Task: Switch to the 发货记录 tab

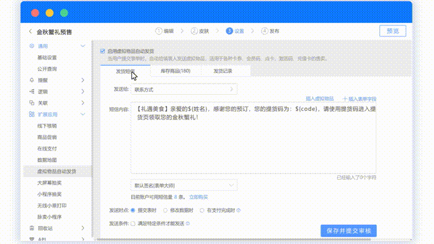Action: click(223, 71)
